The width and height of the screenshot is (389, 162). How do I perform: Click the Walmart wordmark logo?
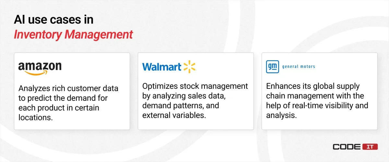click(162, 67)
